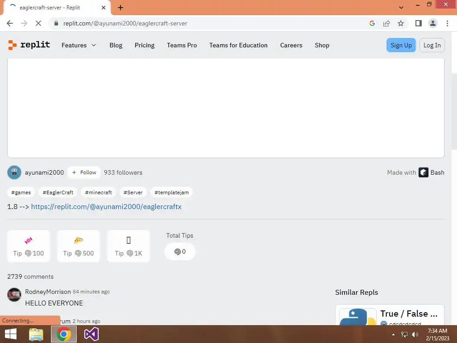Click the Total Tips counter
Screen dimensions: 457x343
[180, 251]
